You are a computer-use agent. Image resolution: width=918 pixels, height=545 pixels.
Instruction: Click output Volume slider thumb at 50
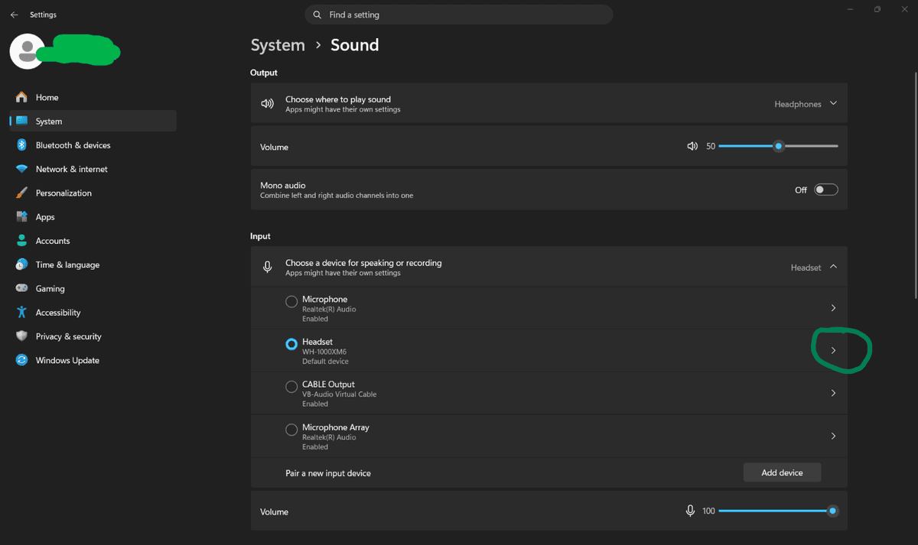click(x=778, y=146)
